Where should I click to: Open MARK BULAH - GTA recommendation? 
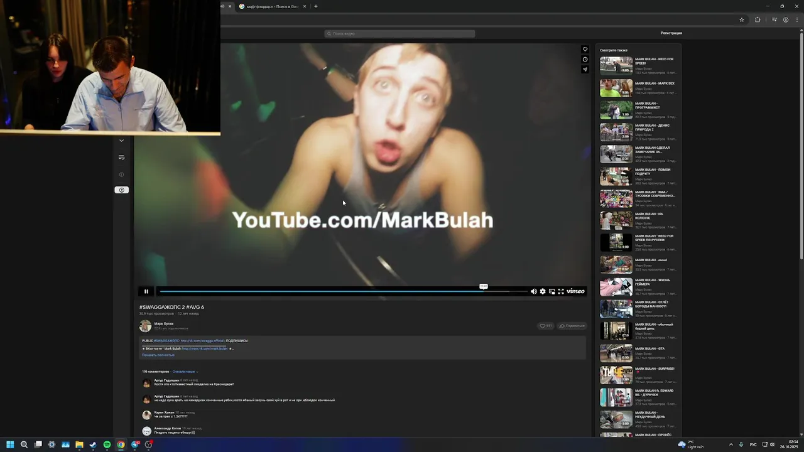tap(638, 353)
